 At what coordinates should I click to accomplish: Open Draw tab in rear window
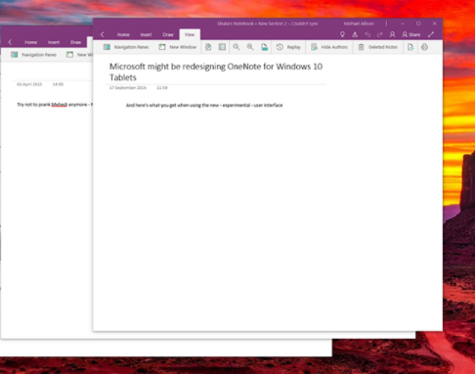(75, 42)
